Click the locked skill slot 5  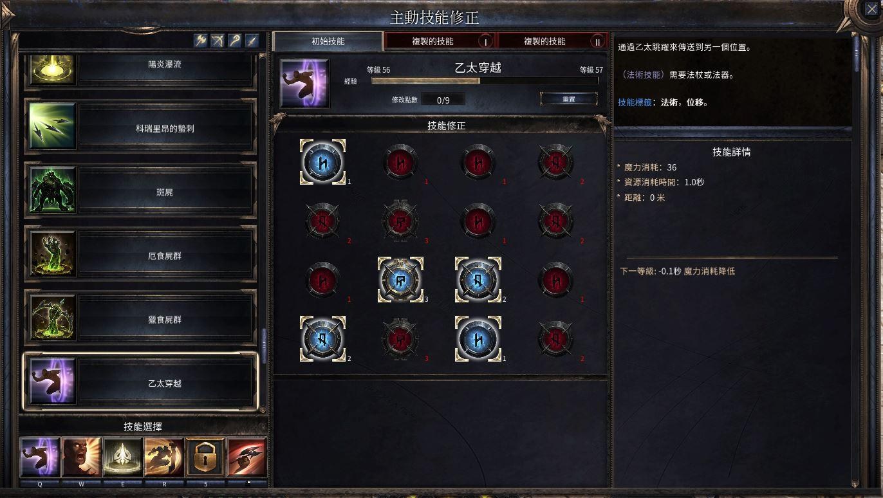[205, 457]
